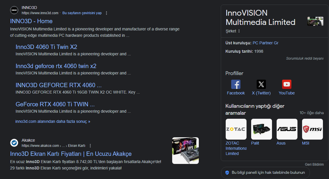Open ZOTAC International Limited related search
The image size is (329, 179).
click(236, 148)
